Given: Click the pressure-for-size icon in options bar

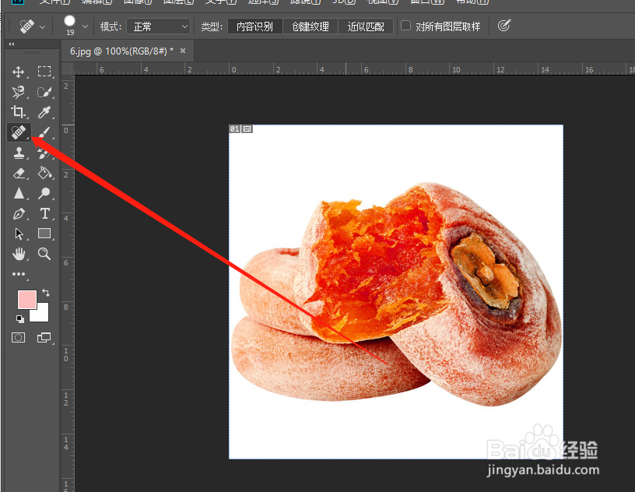Looking at the screenshot, I should (x=503, y=26).
